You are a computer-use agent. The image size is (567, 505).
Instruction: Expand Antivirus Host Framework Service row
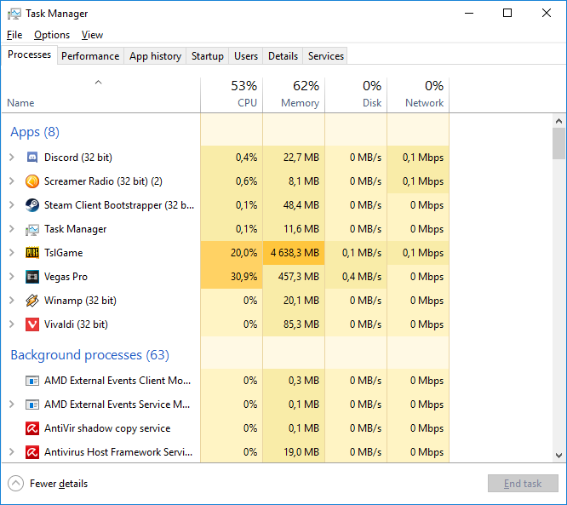pos(12,452)
